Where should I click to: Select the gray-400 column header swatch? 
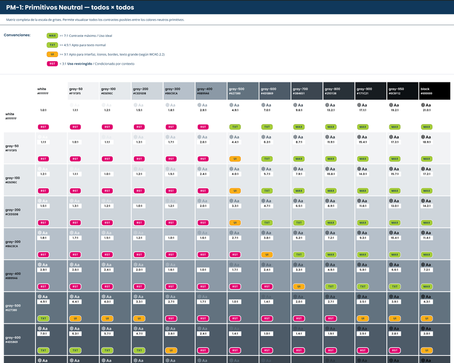[211, 91]
